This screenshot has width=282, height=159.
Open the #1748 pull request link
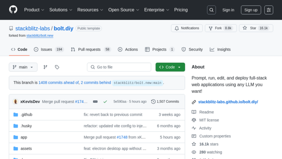[x=122, y=137]
